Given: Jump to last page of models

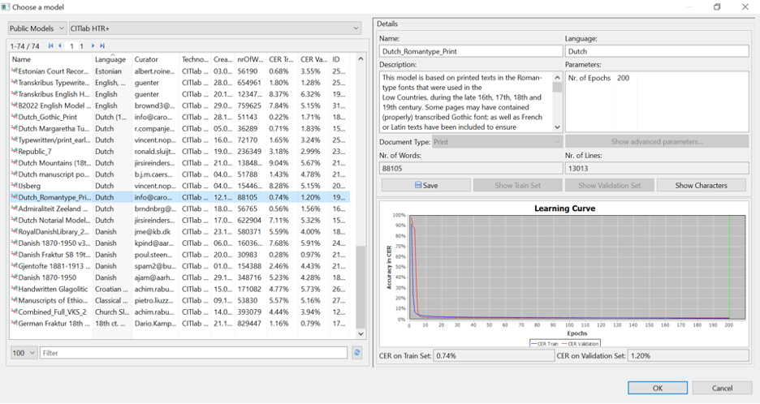Looking at the screenshot, I should pos(102,46).
